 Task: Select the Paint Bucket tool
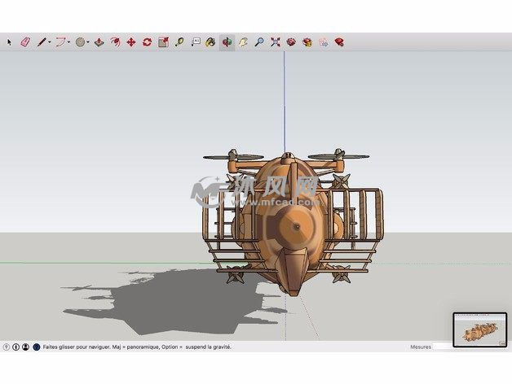210,41
